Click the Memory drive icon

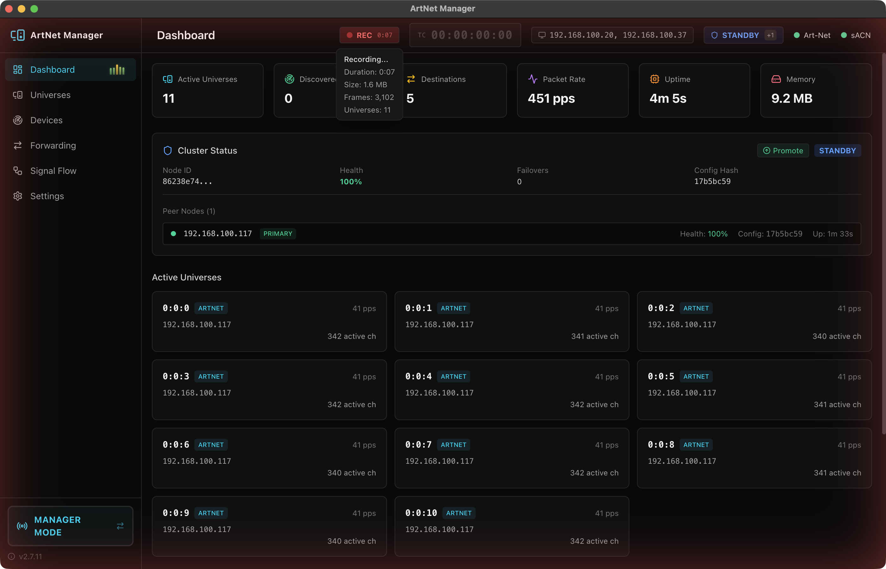[x=776, y=79]
